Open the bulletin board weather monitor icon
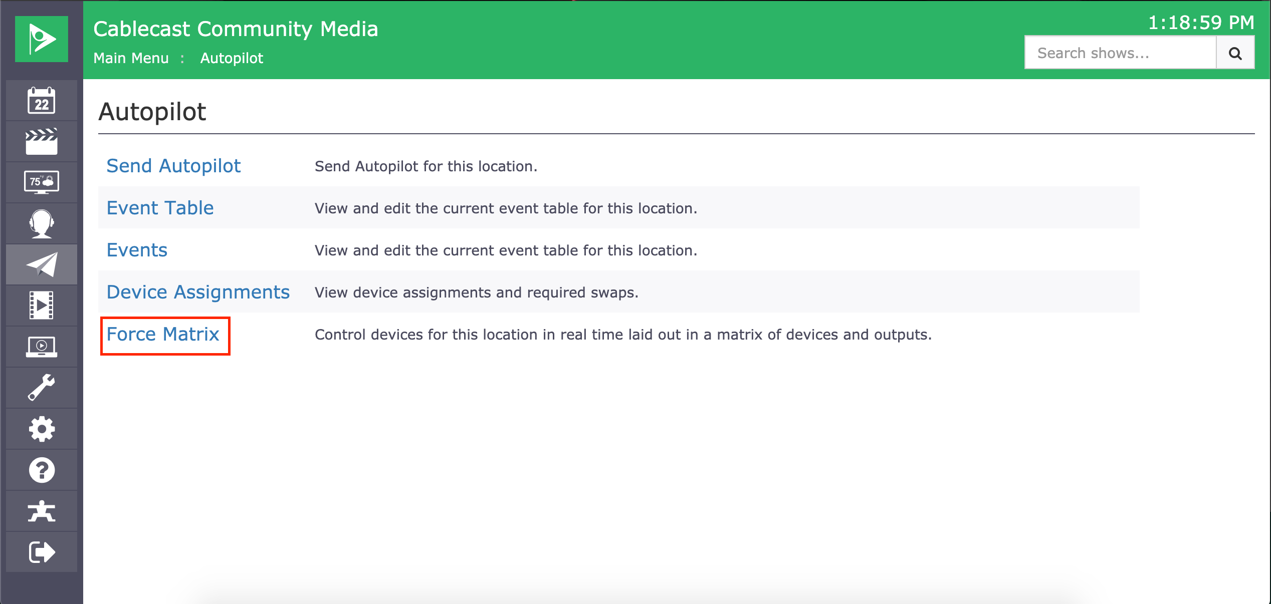1271x604 pixels. 42,182
